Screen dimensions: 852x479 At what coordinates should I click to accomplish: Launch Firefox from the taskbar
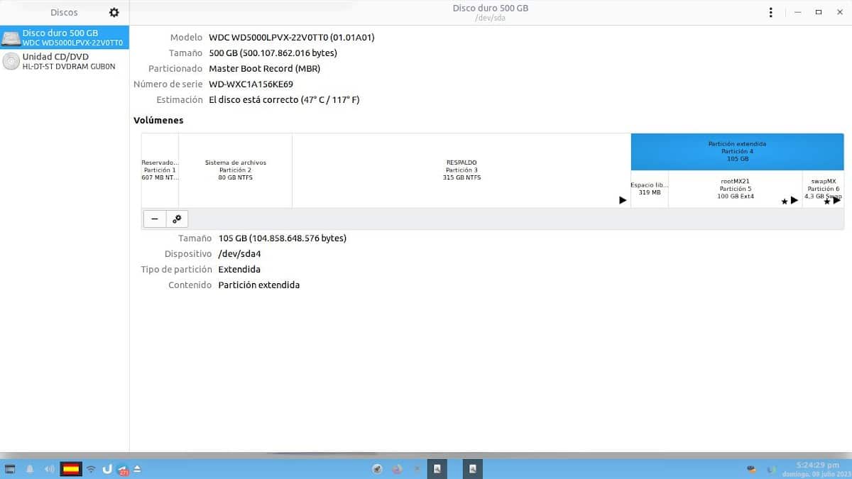click(398, 469)
